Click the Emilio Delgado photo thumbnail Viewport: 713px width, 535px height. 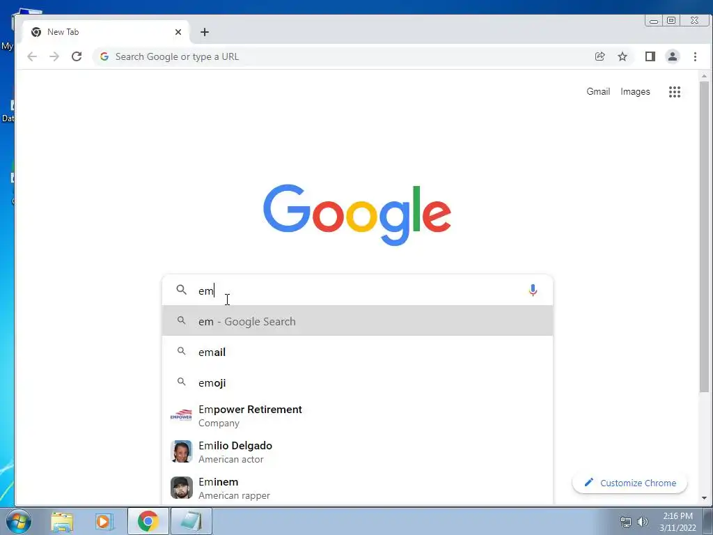click(182, 451)
